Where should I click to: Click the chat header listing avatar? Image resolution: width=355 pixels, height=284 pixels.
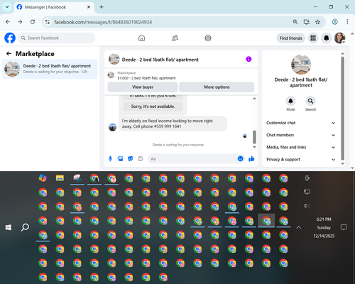[x=114, y=59]
